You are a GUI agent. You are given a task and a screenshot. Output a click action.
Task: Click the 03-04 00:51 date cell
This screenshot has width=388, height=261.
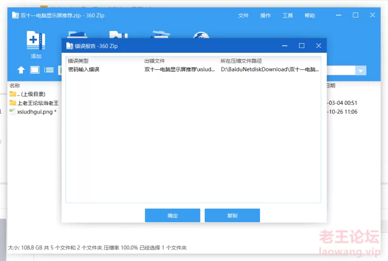[342, 103]
